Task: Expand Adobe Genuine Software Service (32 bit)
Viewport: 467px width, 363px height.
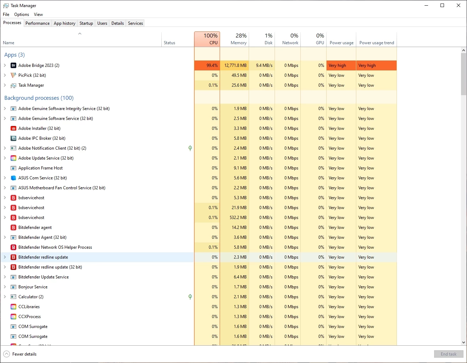Action: pos(5,119)
